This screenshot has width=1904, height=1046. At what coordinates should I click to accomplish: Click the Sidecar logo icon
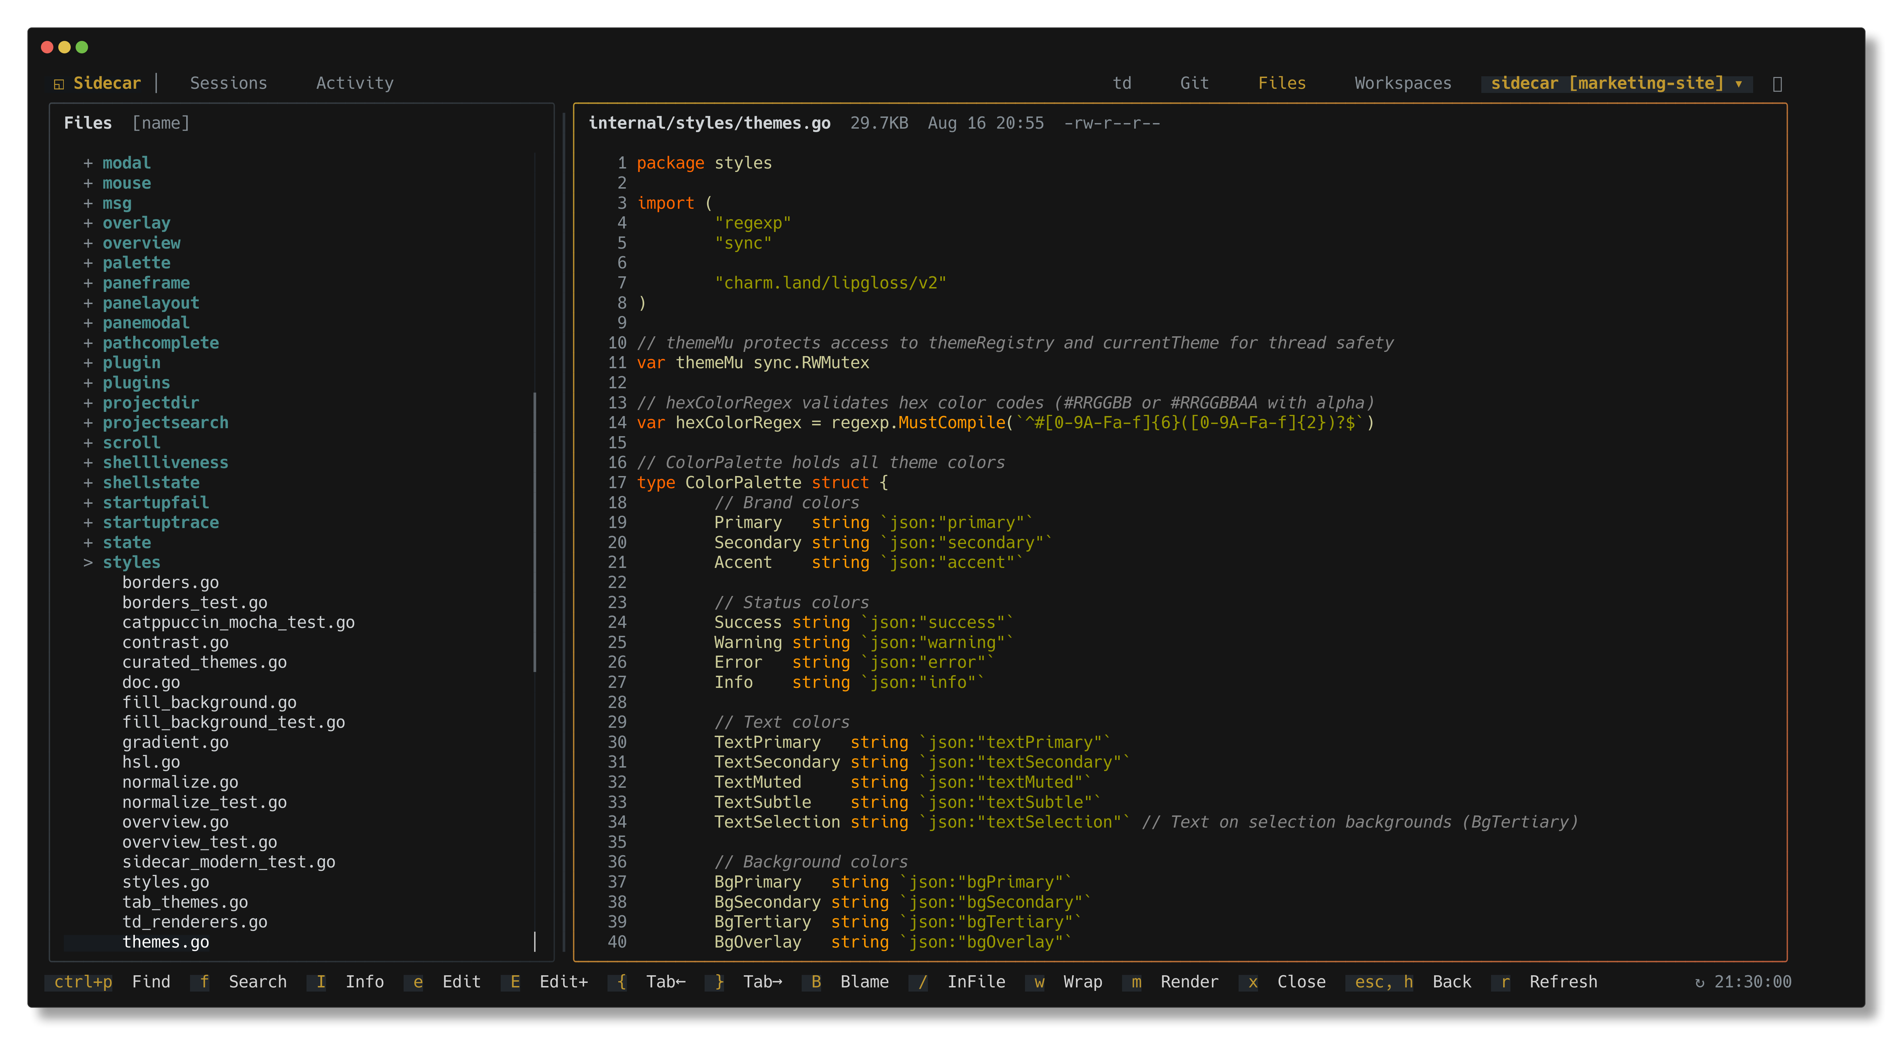point(59,84)
